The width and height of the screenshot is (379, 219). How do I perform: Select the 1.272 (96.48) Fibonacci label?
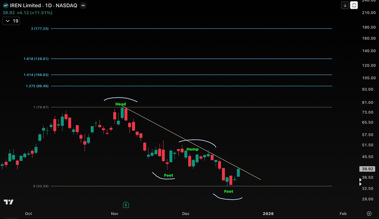[37, 86]
